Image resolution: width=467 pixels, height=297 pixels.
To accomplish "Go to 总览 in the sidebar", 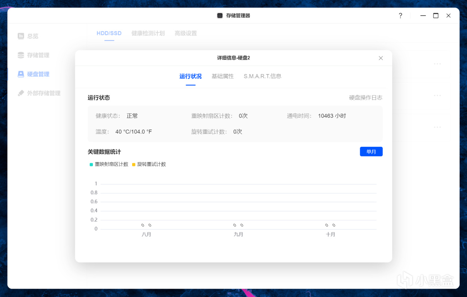I will click(33, 36).
